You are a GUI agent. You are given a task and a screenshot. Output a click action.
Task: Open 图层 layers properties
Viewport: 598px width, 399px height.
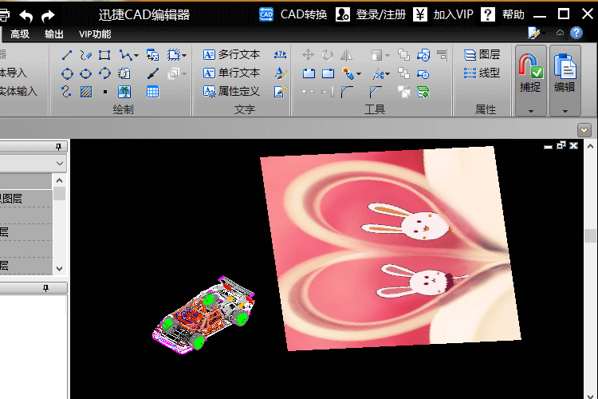[482, 54]
